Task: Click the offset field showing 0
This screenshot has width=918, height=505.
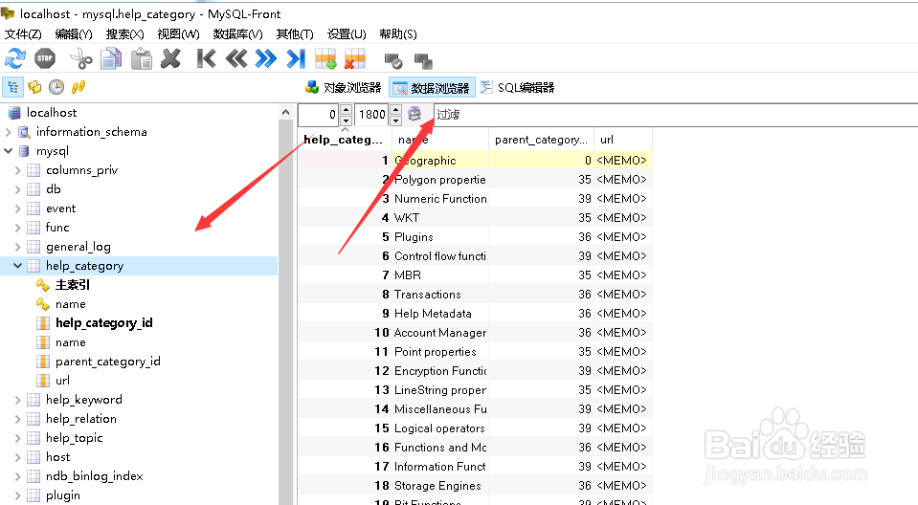Action: (x=319, y=115)
